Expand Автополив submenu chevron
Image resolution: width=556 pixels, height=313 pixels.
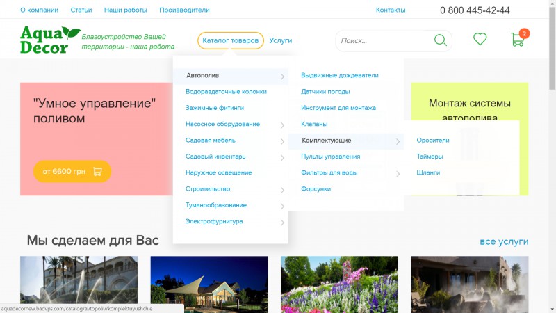[282, 77]
